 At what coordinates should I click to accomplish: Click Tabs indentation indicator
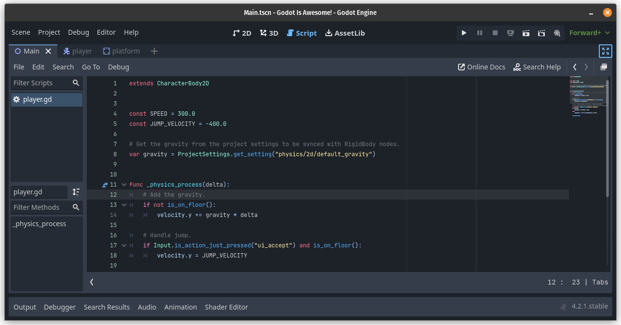pyautogui.click(x=600, y=283)
